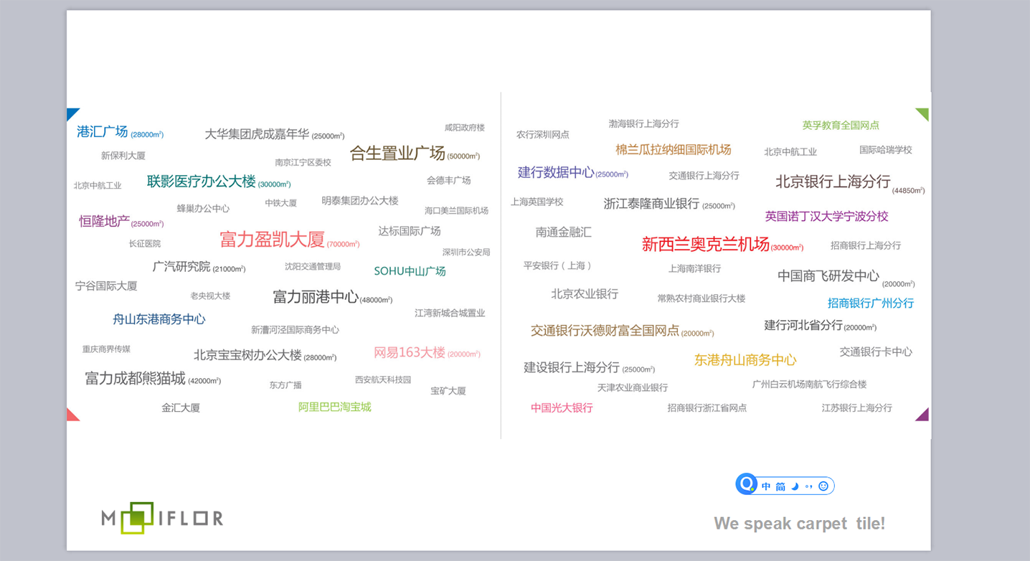Open the smiley emoji panel
This screenshot has height=561, width=1030.
coord(823,486)
